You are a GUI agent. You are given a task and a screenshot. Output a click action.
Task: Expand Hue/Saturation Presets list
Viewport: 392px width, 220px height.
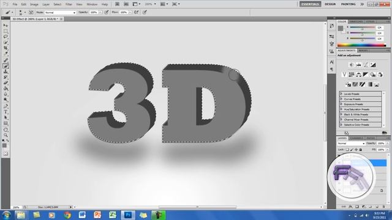[342, 109]
